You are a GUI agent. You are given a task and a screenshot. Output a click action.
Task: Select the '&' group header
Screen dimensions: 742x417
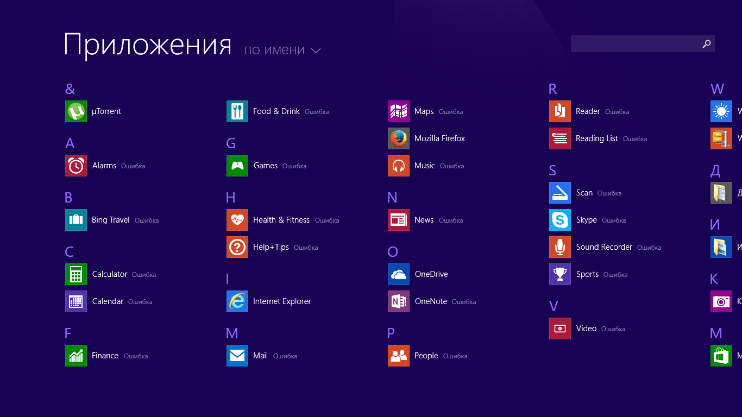tap(70, 89)
